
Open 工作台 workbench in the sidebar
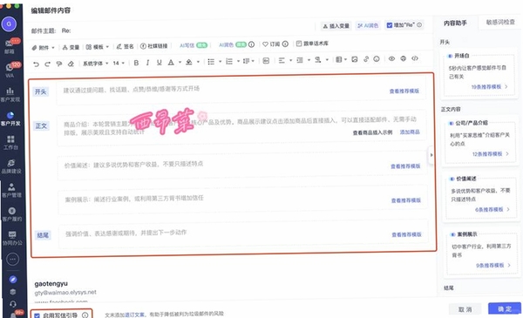click(10, 142)
